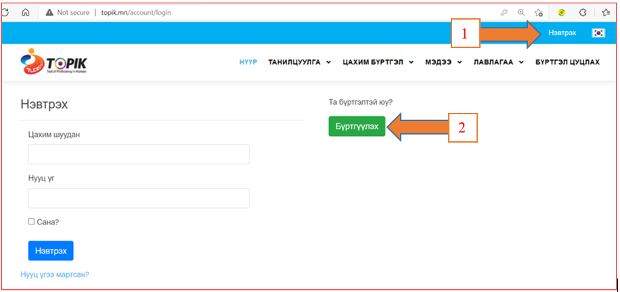Open the browser extensions puzzle icon
This screenshot has width=620, height=292.
click(x=582, y=12)
